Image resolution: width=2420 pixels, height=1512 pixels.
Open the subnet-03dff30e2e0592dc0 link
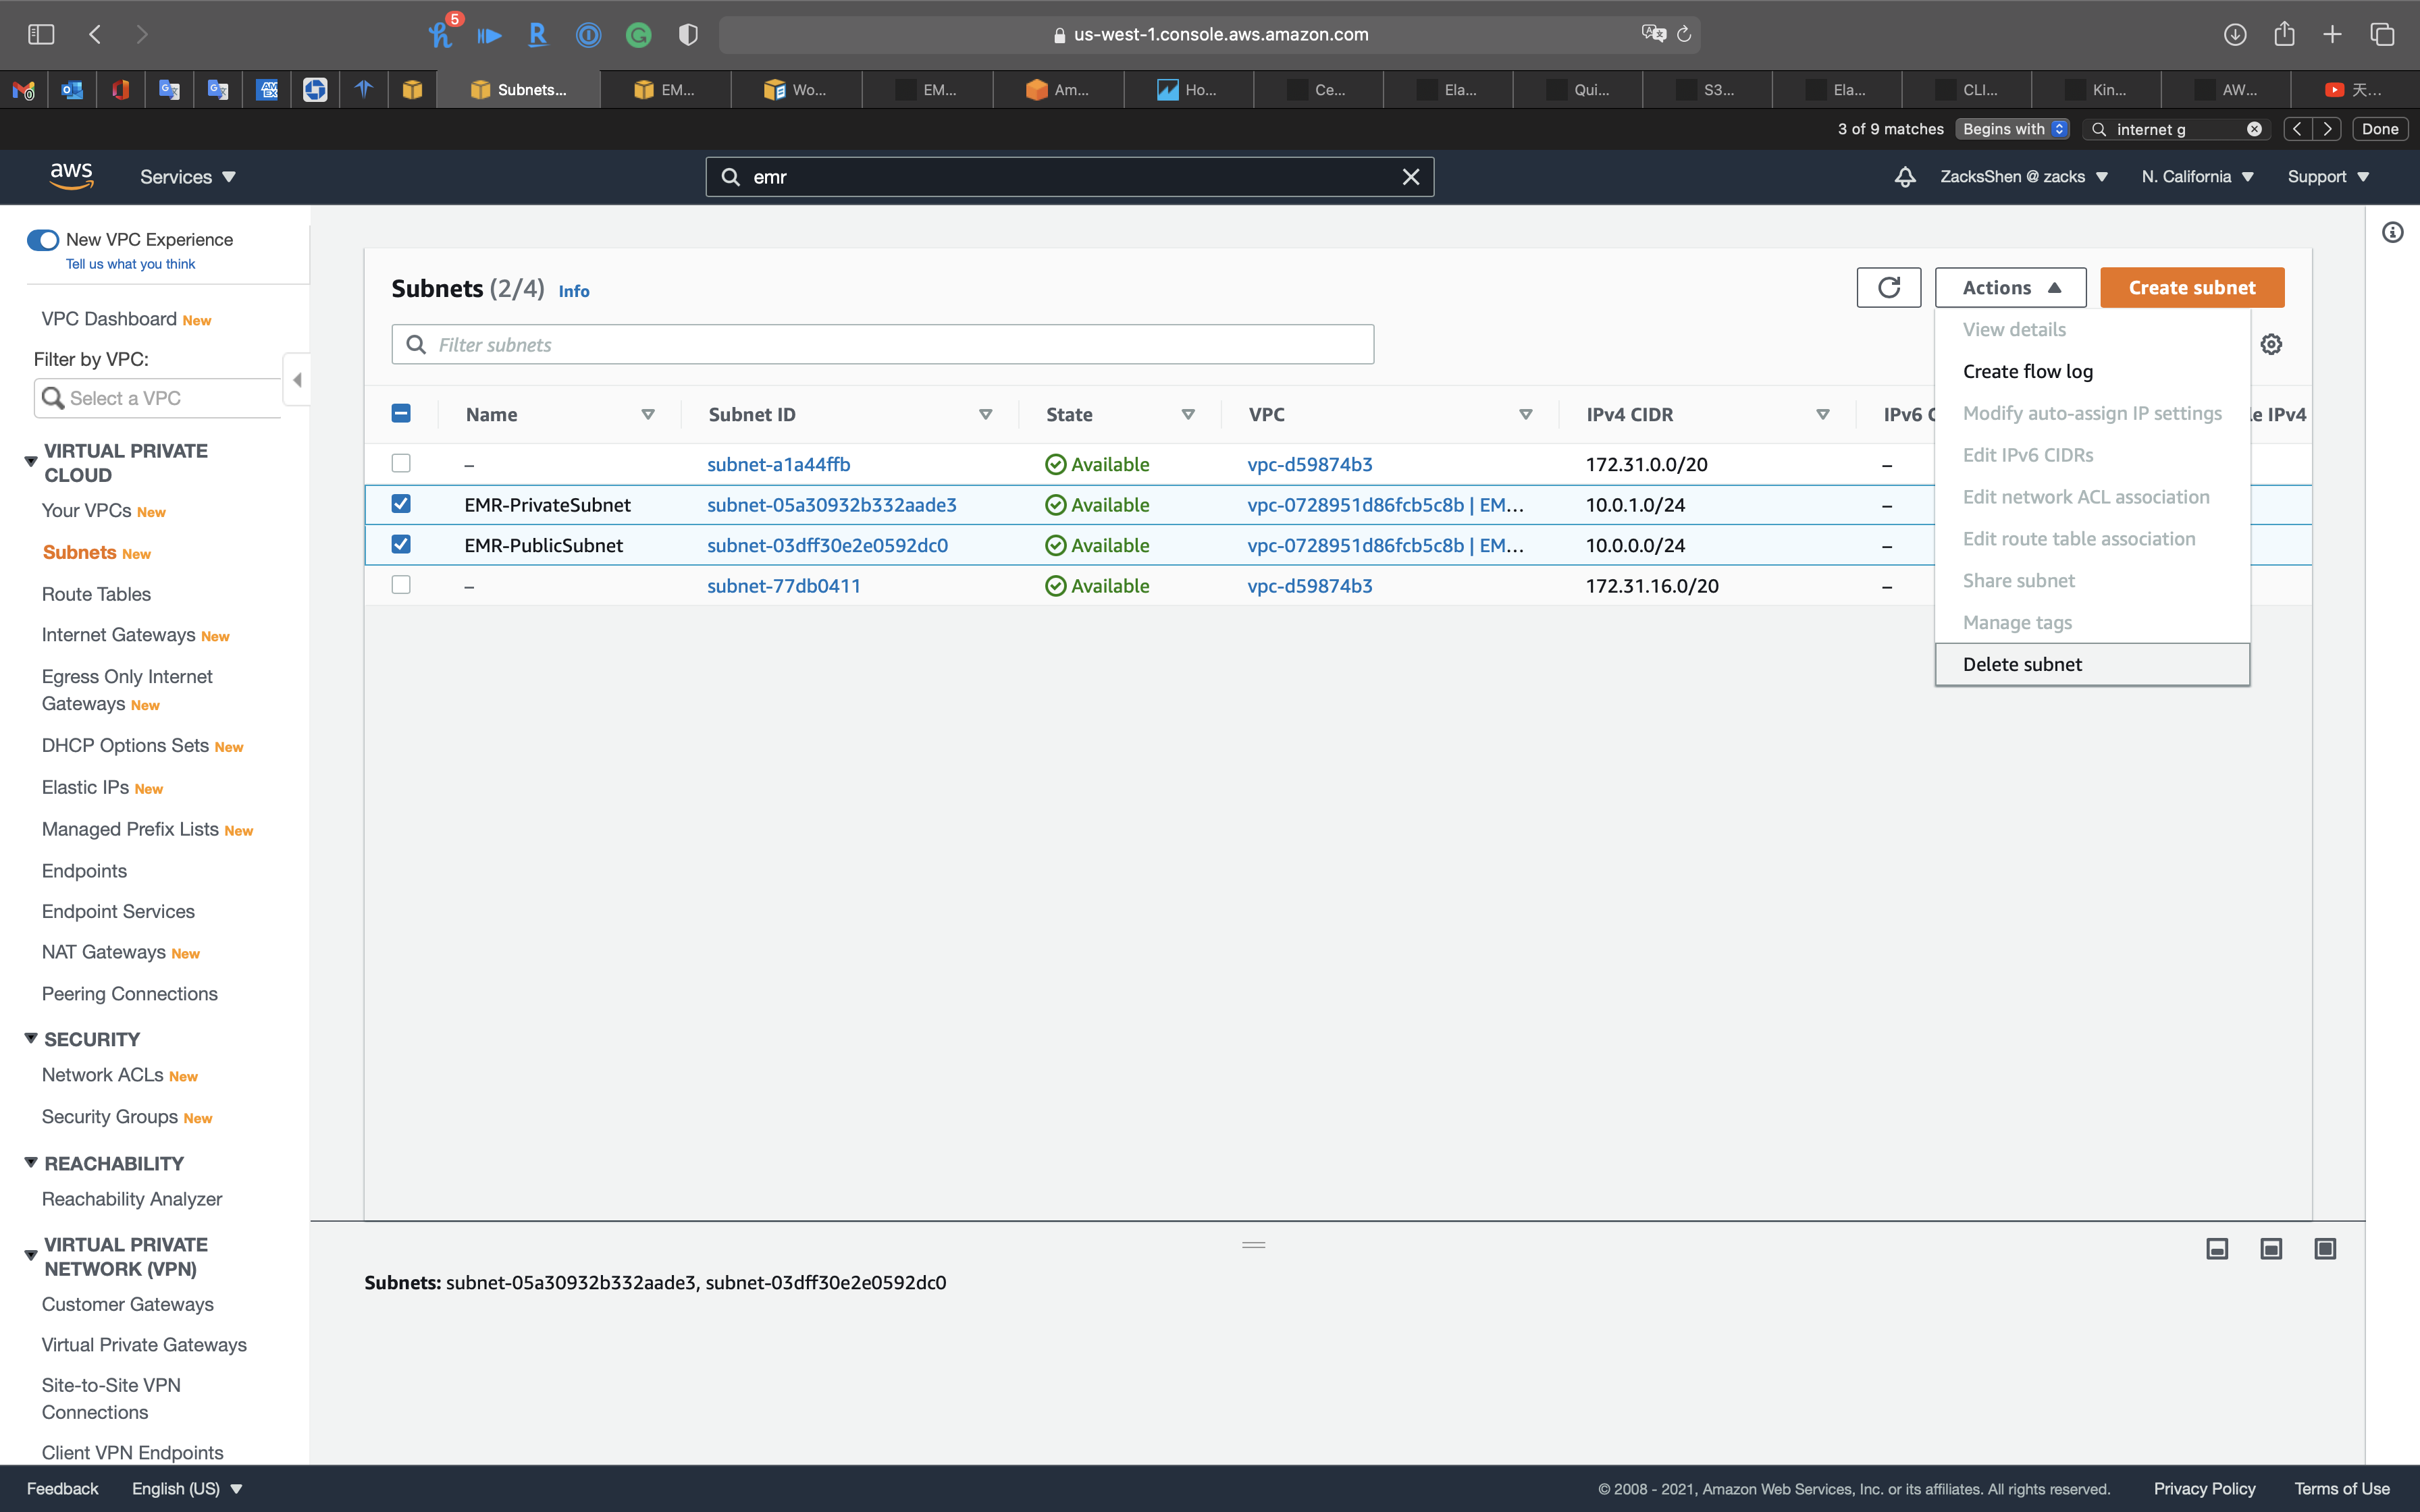click(827, 546)
